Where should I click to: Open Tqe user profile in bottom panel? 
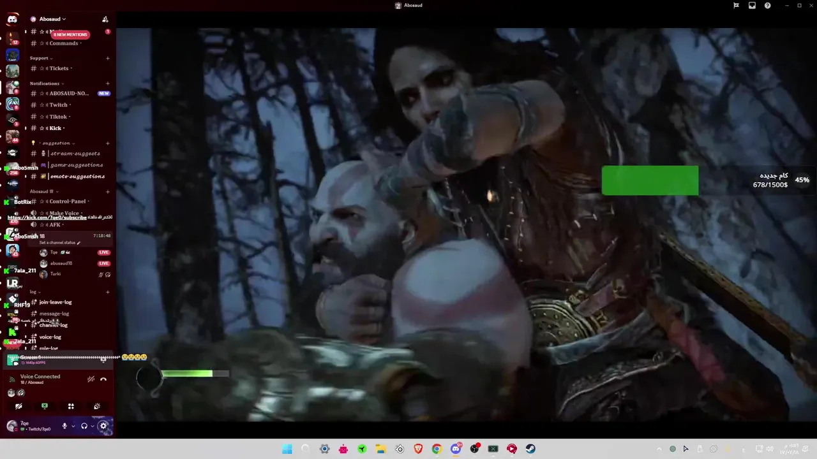click(32, 426)
